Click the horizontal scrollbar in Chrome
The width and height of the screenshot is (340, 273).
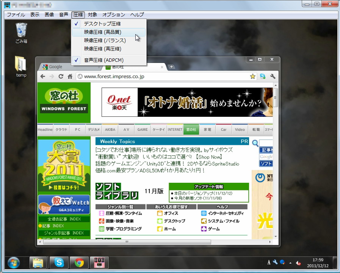[x=127, y=242]
